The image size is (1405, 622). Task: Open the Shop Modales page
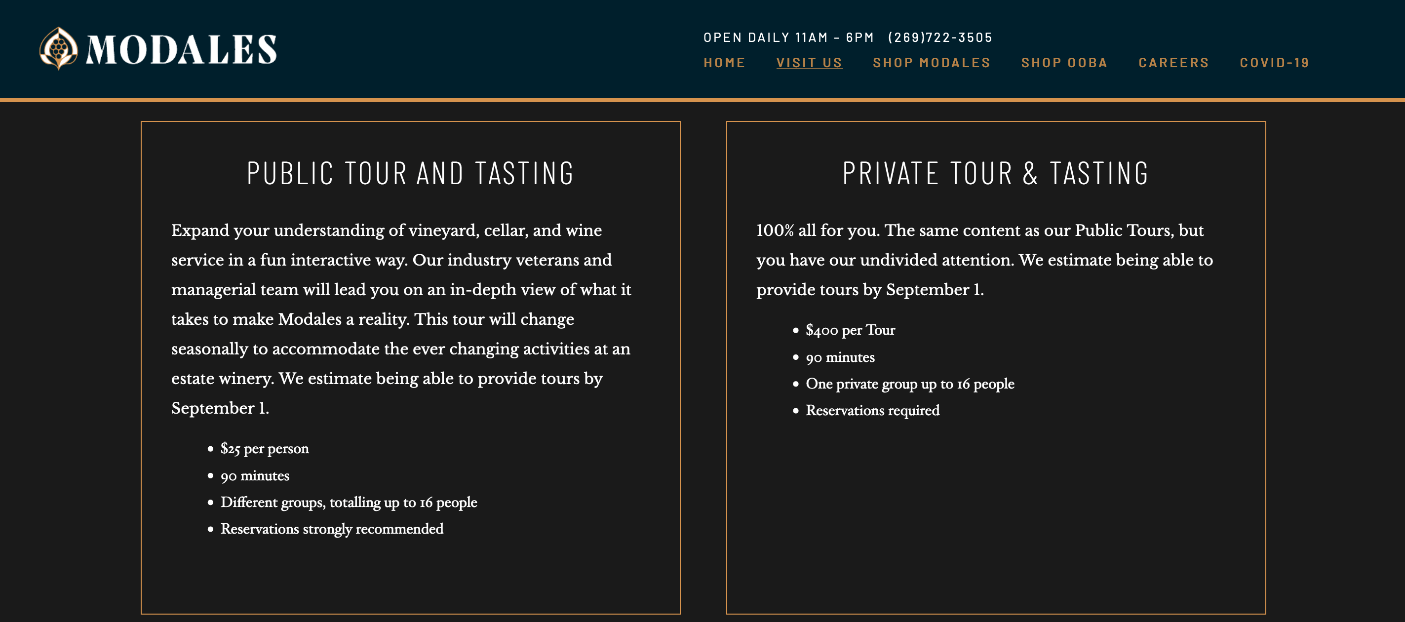pos(932,63)
